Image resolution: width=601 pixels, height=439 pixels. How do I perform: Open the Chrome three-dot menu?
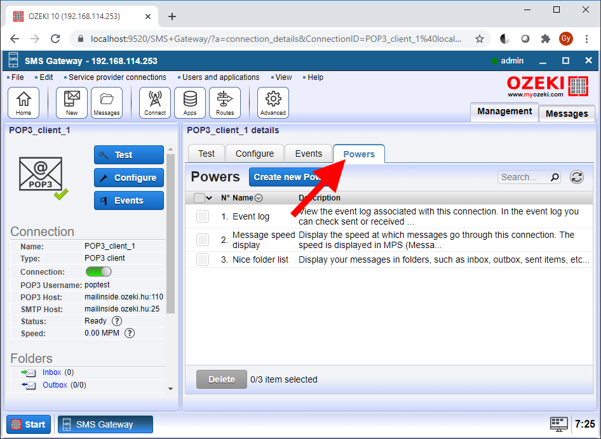(x=586, y=39)
